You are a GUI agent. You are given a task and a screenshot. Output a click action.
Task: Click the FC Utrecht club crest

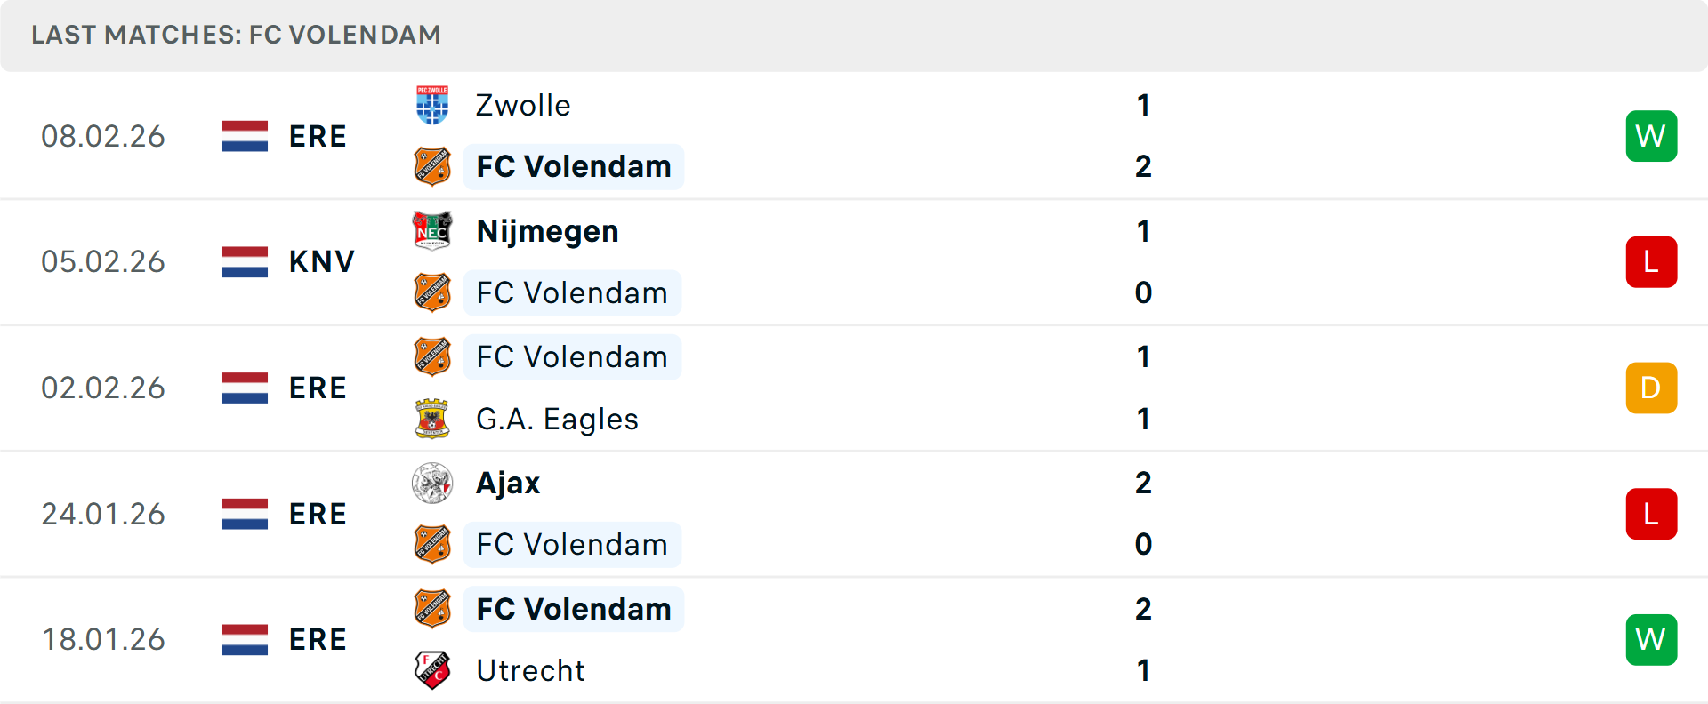433,670
